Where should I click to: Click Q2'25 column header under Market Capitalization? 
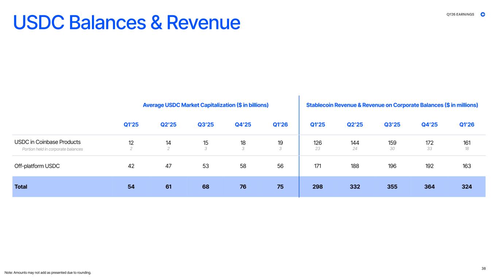click(x=169, y=125)
